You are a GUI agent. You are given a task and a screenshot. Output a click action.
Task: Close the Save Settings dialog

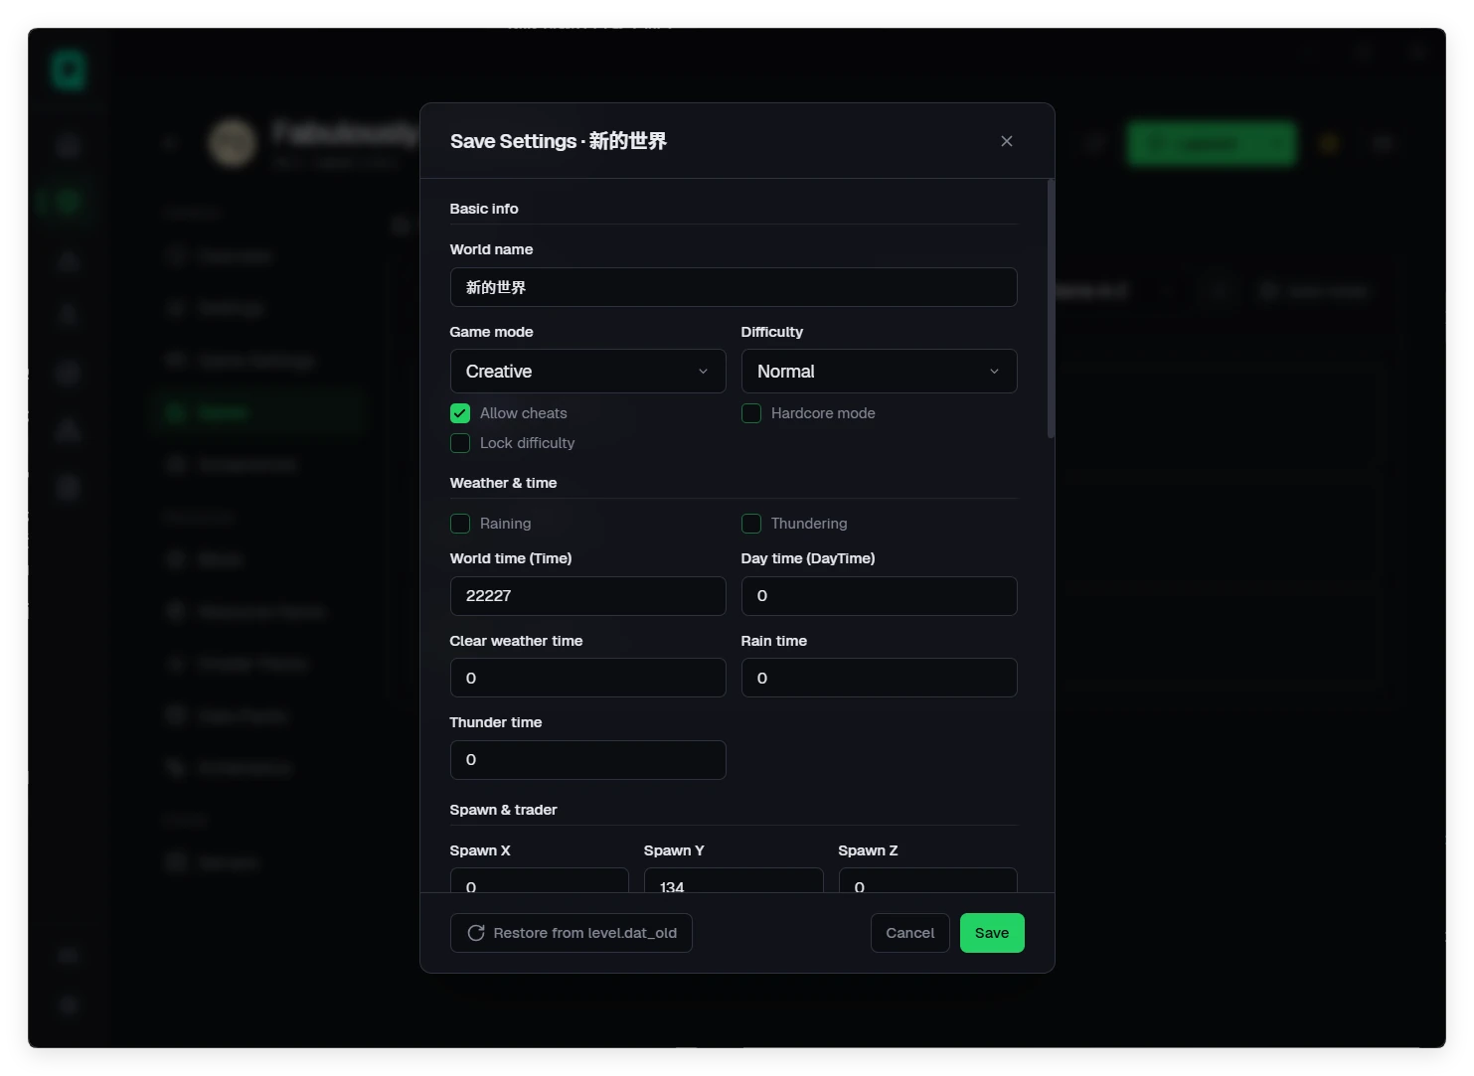[x=1007, y=141]
